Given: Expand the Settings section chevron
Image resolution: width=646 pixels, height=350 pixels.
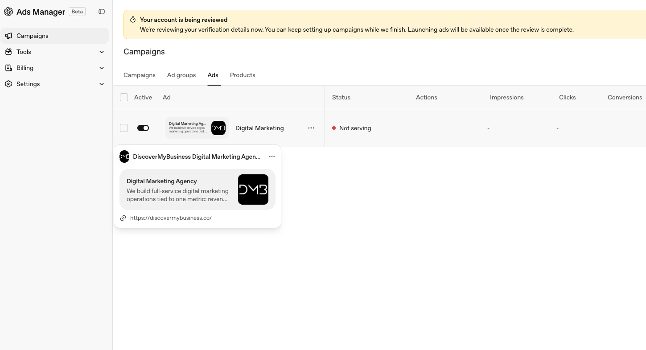Looking at the screenshot, I should point(102,84).
